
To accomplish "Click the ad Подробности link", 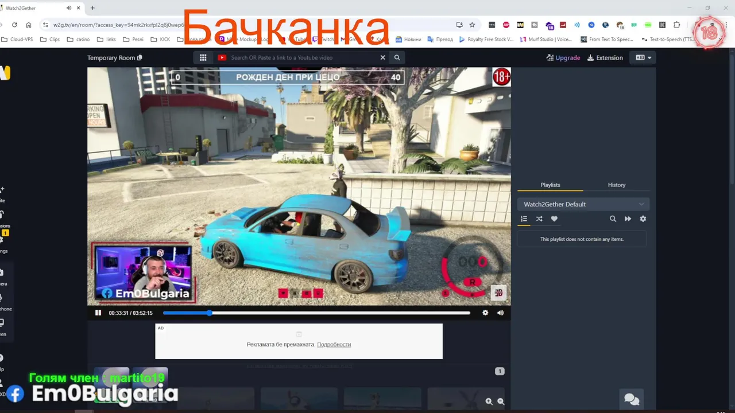I will pyautogui.click(x=334, y=344).
